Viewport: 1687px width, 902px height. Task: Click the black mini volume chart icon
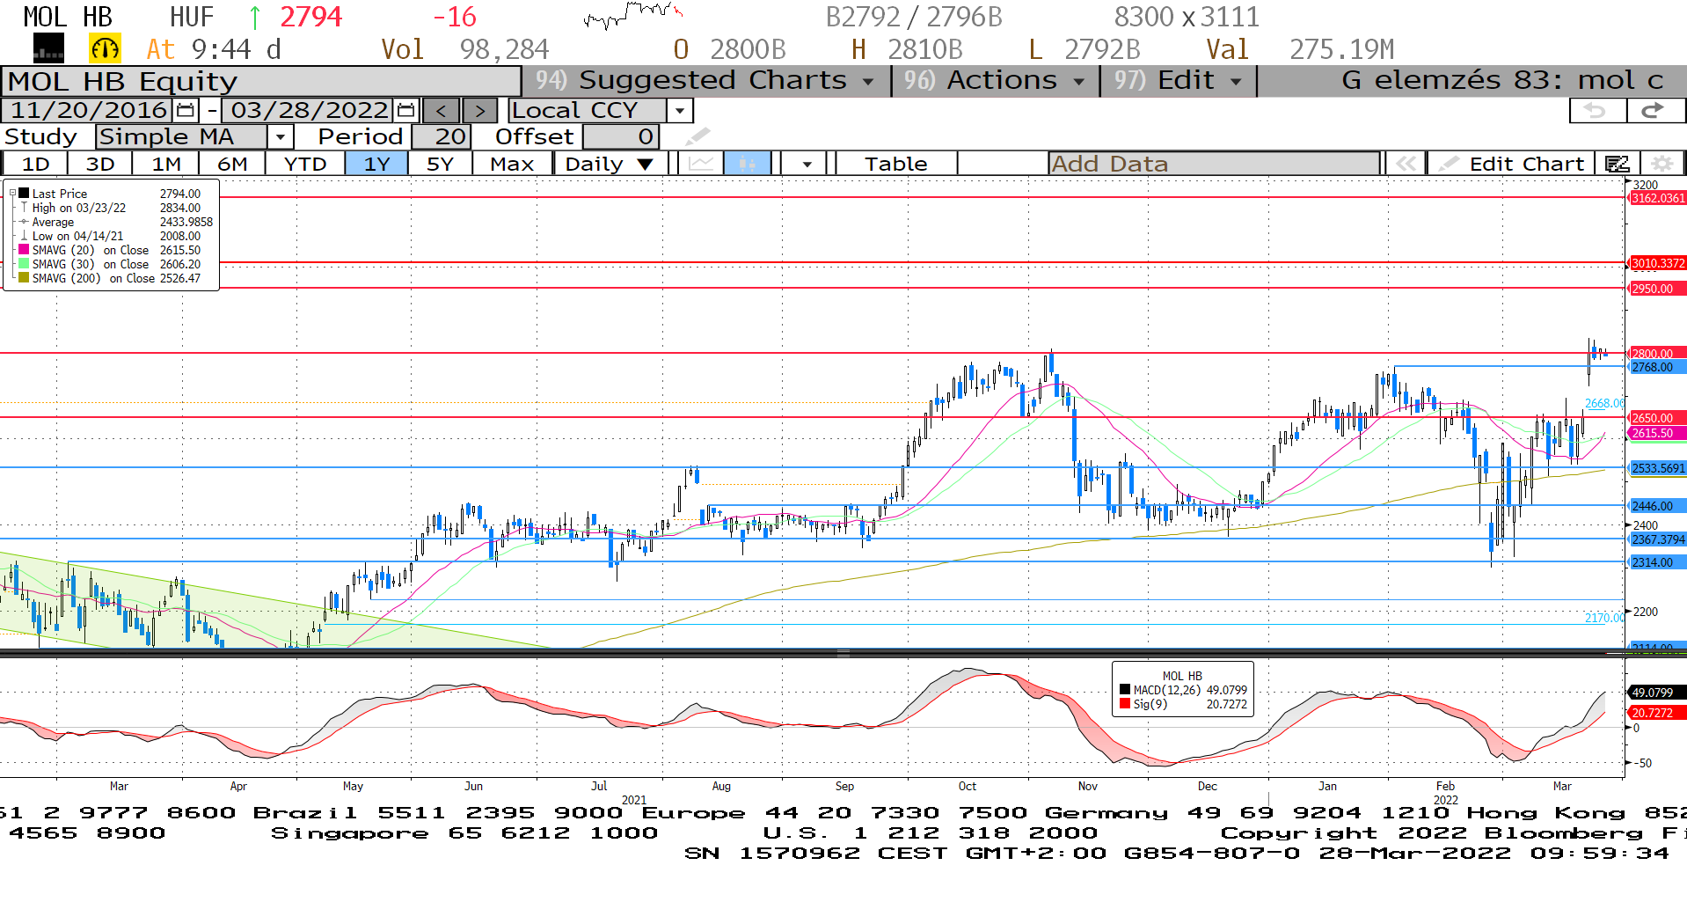tap(48, 48)
